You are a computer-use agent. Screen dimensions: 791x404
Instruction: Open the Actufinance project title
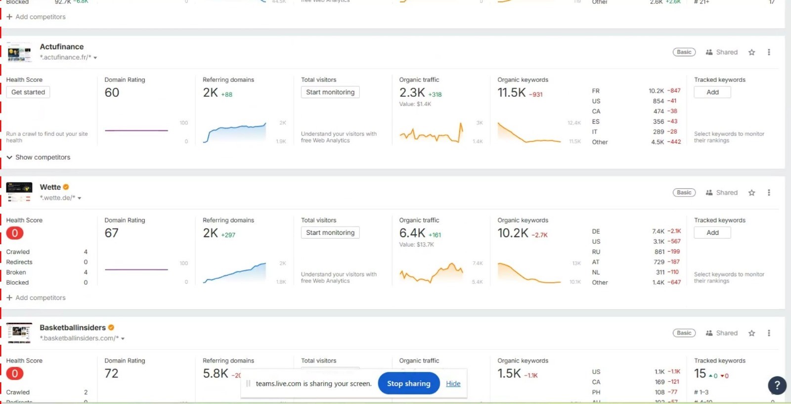click(x=62, y=47)
